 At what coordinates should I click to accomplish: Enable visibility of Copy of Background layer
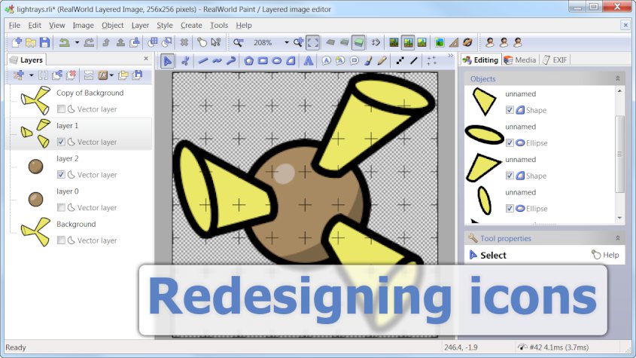click(61, 109)
